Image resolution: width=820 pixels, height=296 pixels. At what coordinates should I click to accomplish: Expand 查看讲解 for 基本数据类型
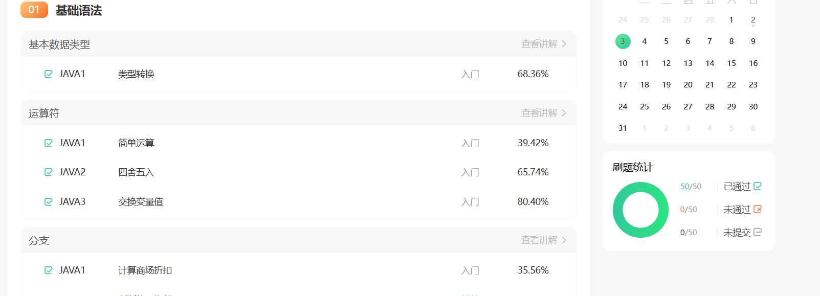click(539, 44)
